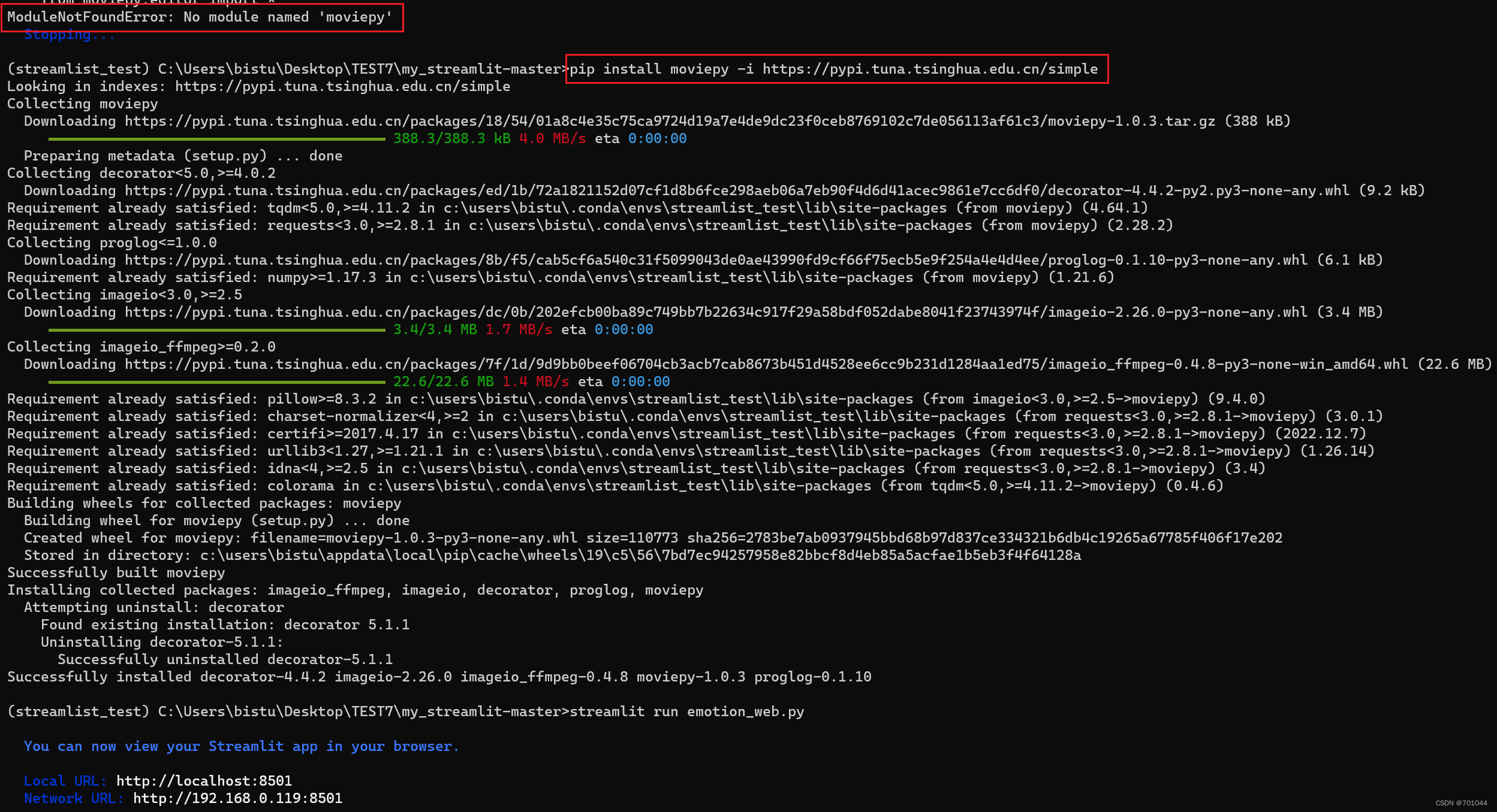Click 'Building wheel for moviepy (setup.py)' line
The height and width of the screenshot is (812, 1497).
coord(216,521)
